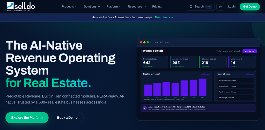Expand the Resources menu
The width and height of the screenshot is (265, 130).
137,6
